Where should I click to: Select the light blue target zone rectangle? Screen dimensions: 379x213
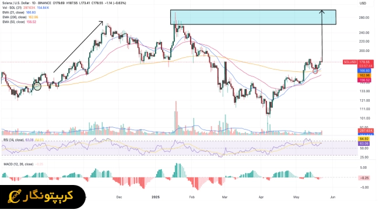253,17
